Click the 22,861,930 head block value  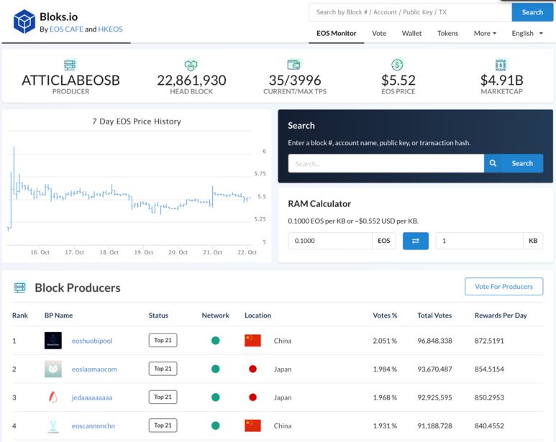pyautogui.click(x=191, y=80)
